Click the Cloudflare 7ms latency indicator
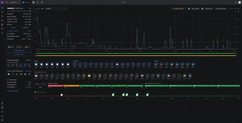This screenshot has width=242, height=123. (27, 47)
